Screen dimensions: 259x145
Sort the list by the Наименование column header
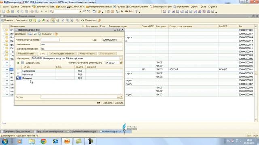pos(47,26)
